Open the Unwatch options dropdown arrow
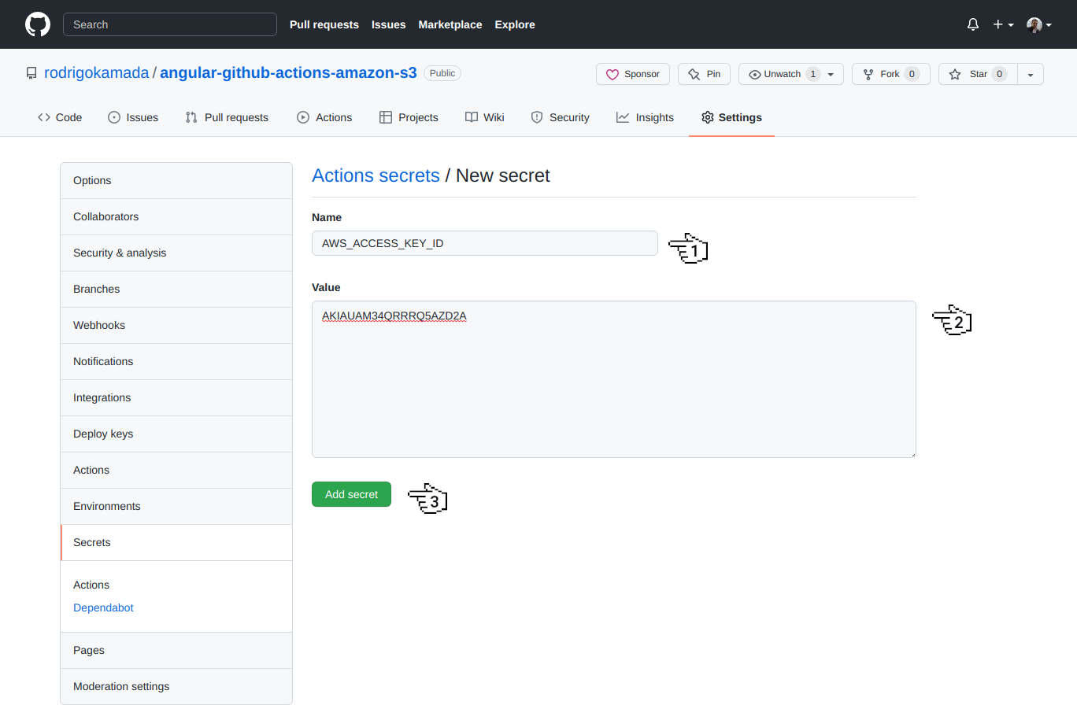The image size is (1077, 720). [830, 73]
